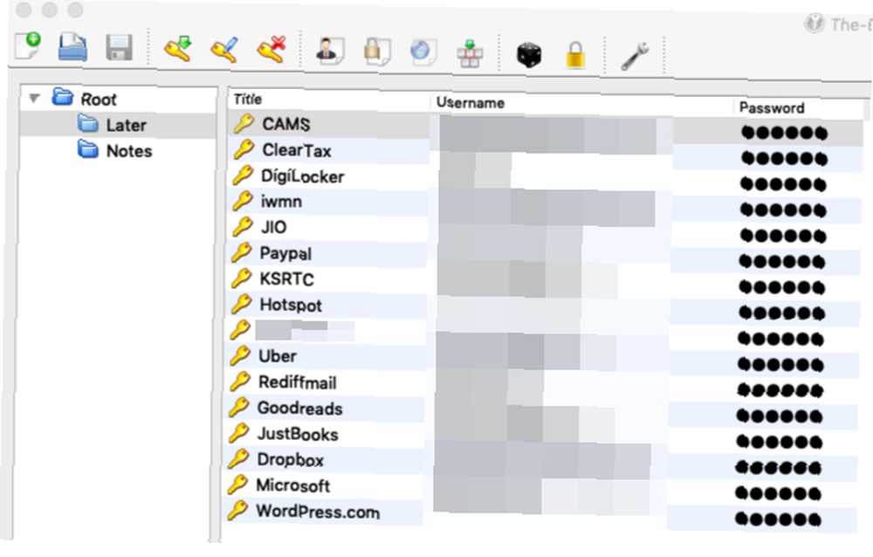This screenshot has height=557, width=873.
Task: Copy username to clipboard toolbar icon
Action: (x=330, y=52)
